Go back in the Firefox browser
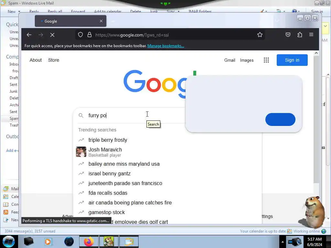This screenshot has width=331, height=248. (x=29, y=35)
